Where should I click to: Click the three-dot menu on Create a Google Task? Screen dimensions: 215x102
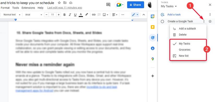tap(204, 21)
